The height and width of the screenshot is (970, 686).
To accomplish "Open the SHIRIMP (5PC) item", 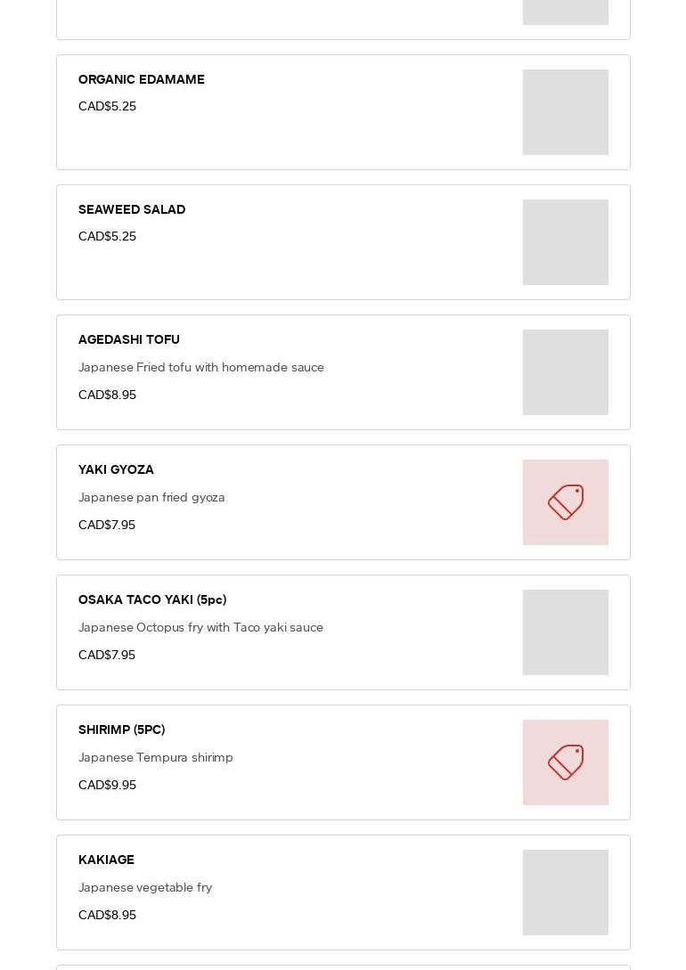I will tap(122, 730).
